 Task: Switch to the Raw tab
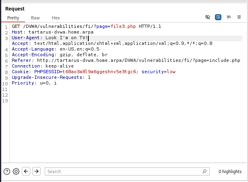pos(35,18)
